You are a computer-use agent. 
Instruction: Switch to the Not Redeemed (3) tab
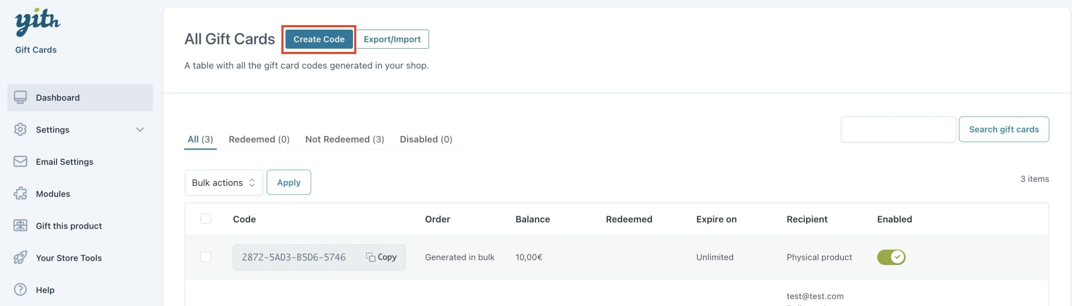345,139
